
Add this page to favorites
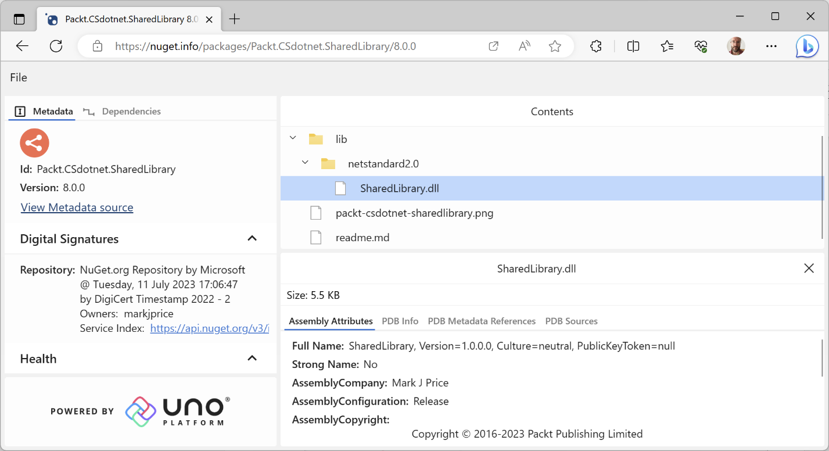(x=555, y=46)
